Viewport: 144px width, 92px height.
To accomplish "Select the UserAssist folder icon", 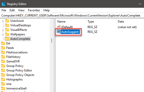I will tap(7, 21).
